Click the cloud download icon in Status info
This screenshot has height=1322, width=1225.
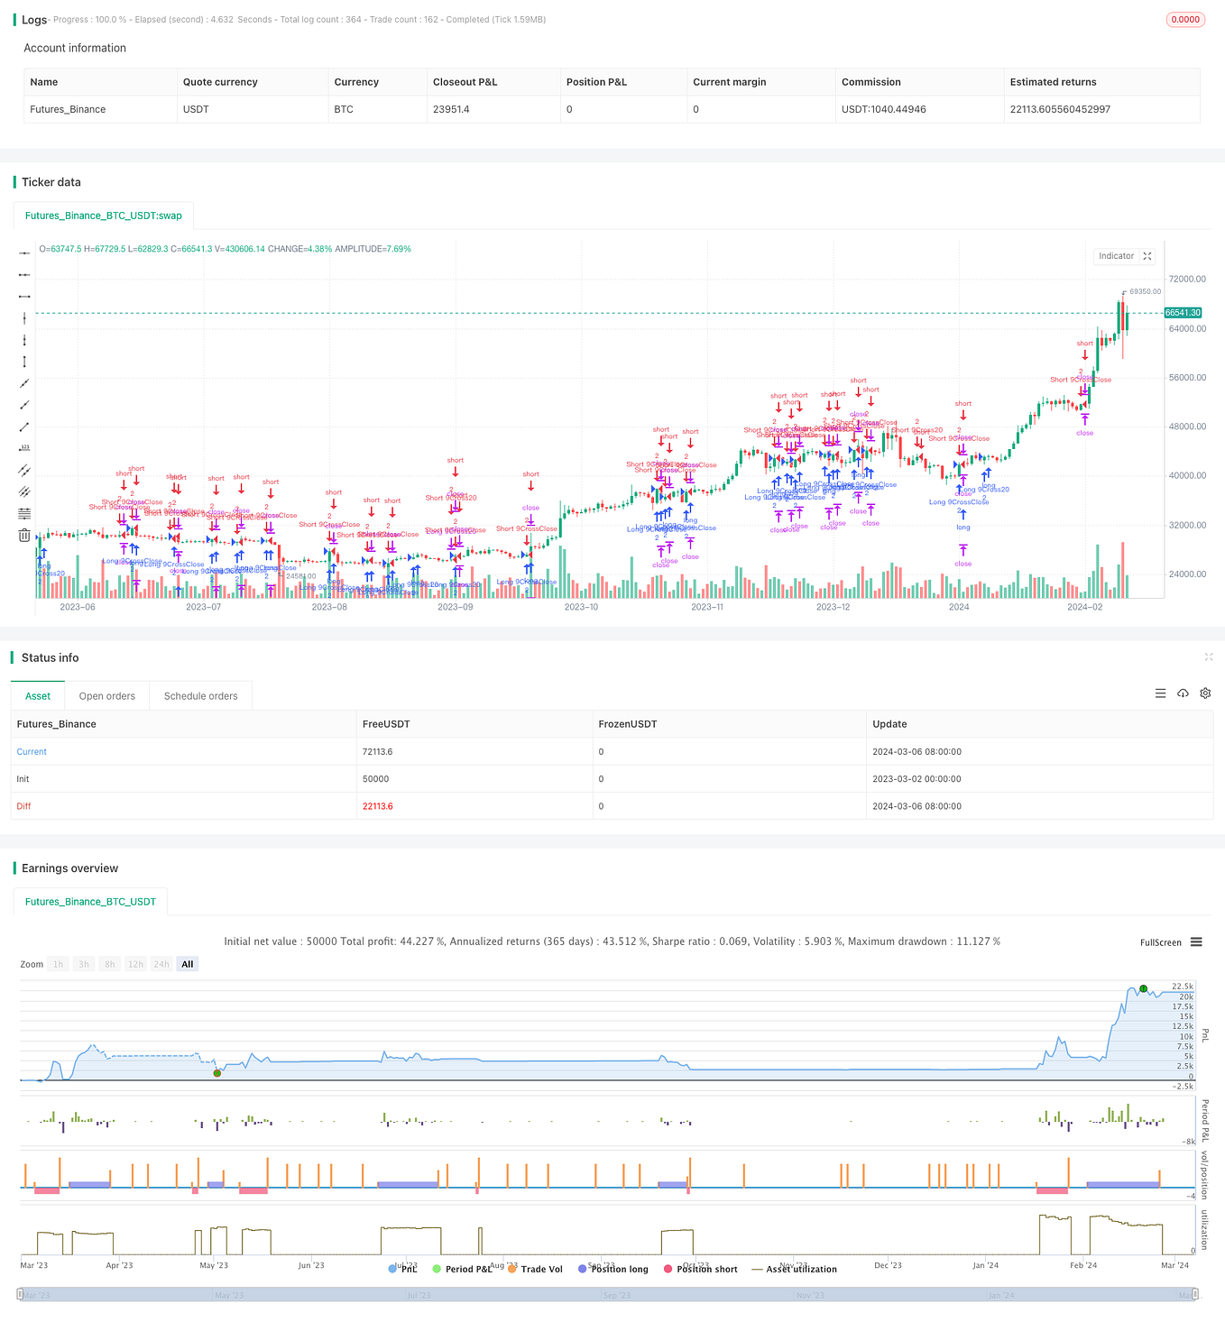click(x=1183, y=693)
